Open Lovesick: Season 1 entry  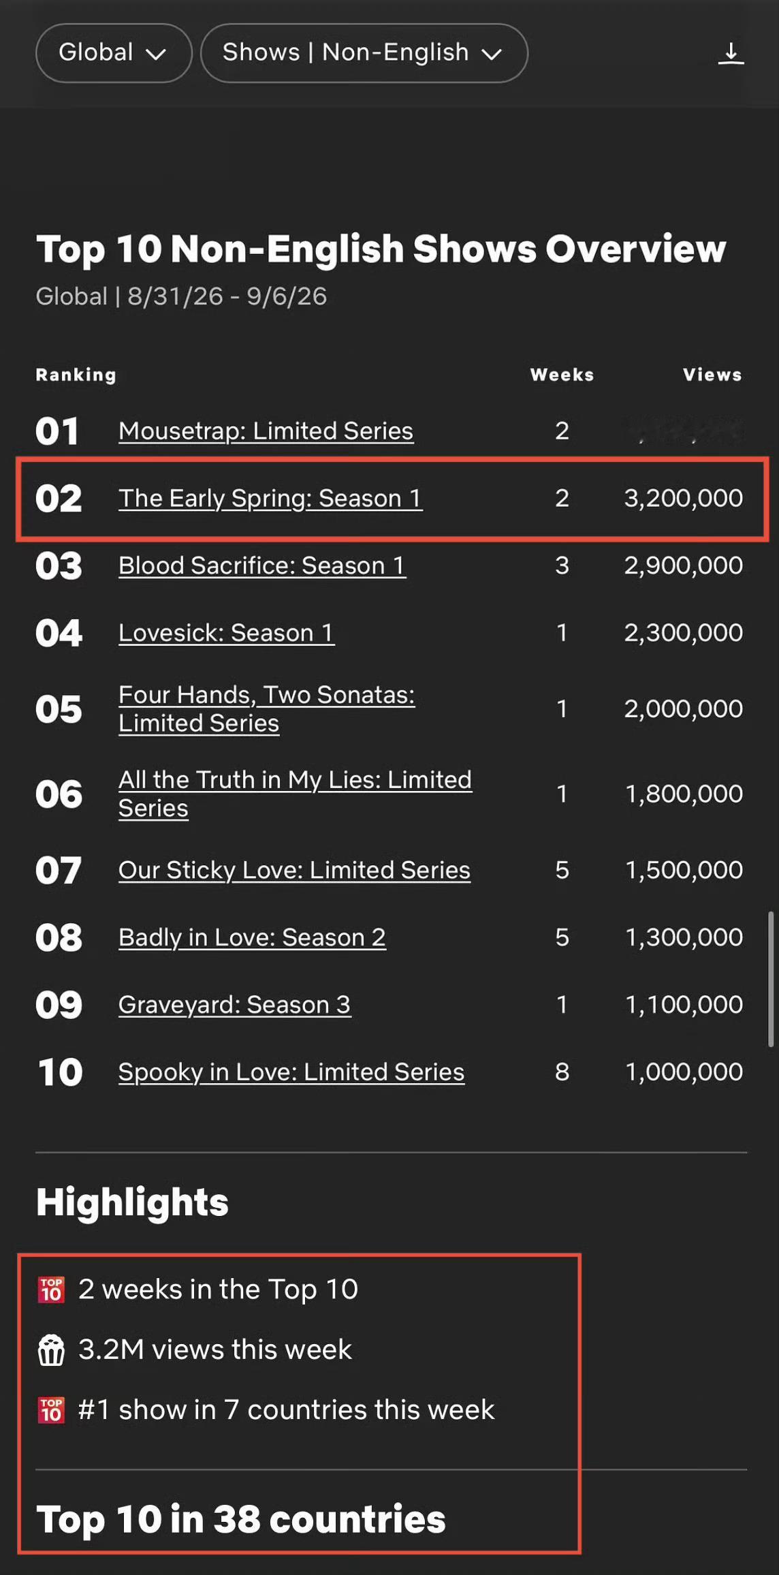(x=226, y=633)
